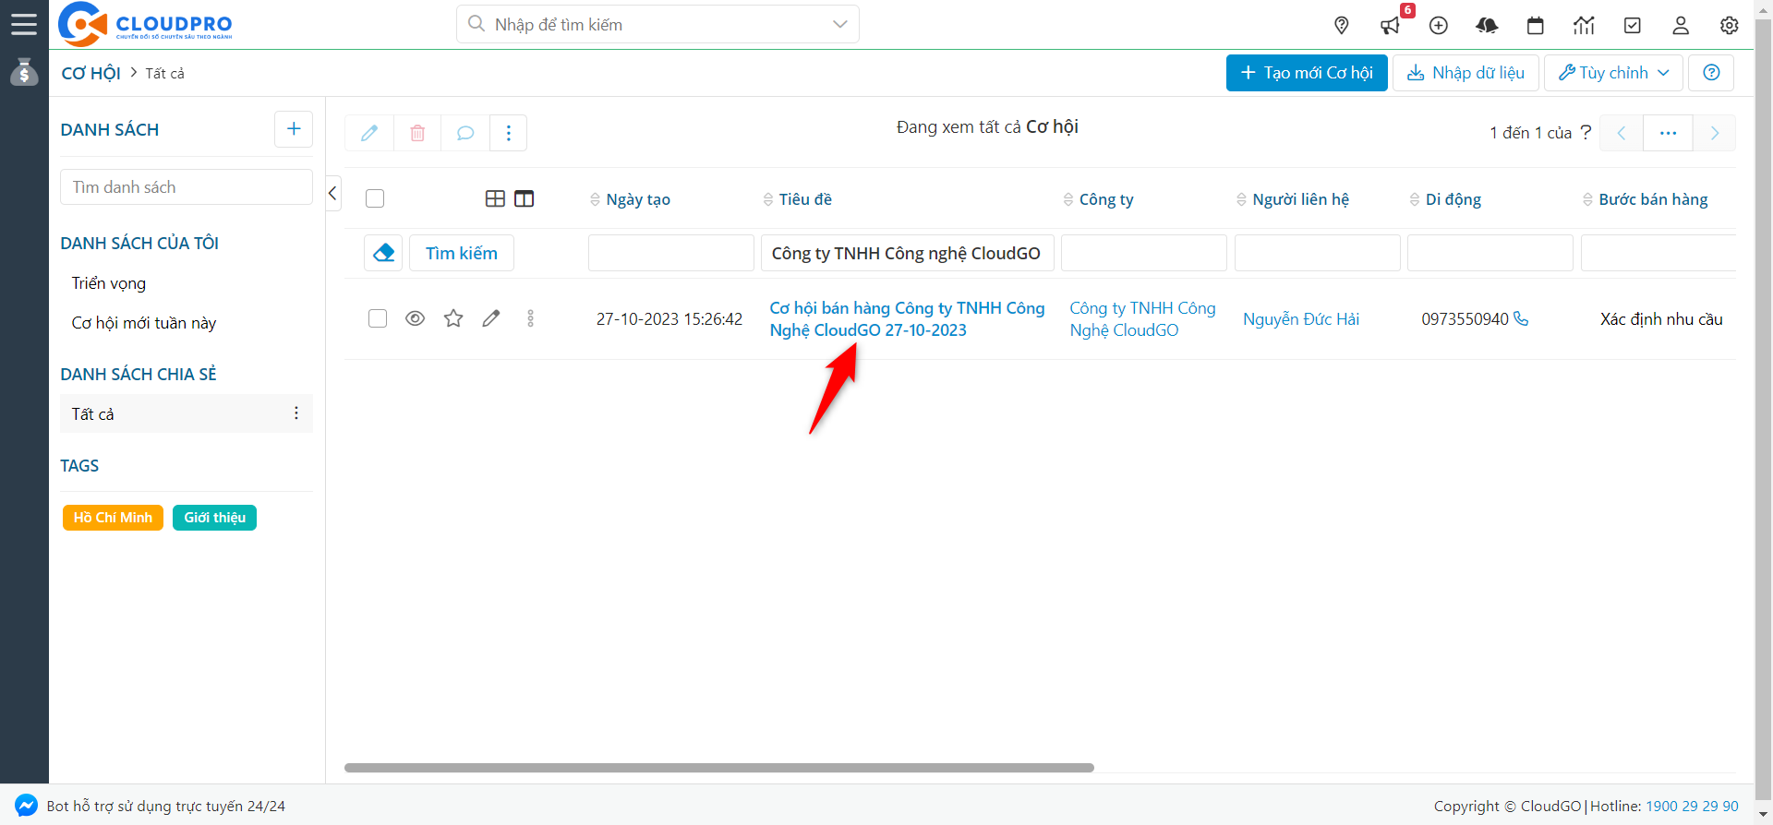Click the horizontal table scrollbar

719,768
